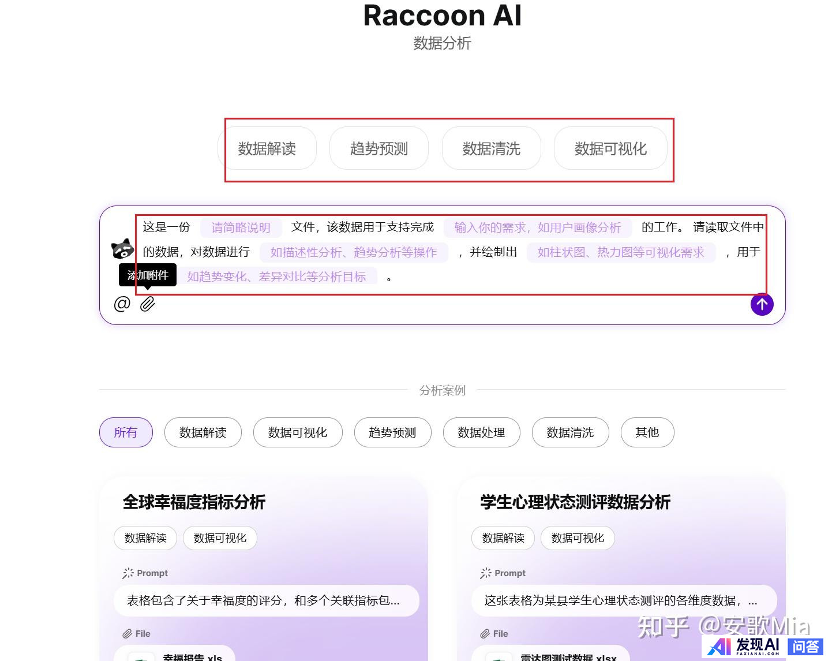Viewport: 832px width, 661px height.
Task: Click the File paperclip icon in 学生心理状态 card
Action: click(485, 634)
